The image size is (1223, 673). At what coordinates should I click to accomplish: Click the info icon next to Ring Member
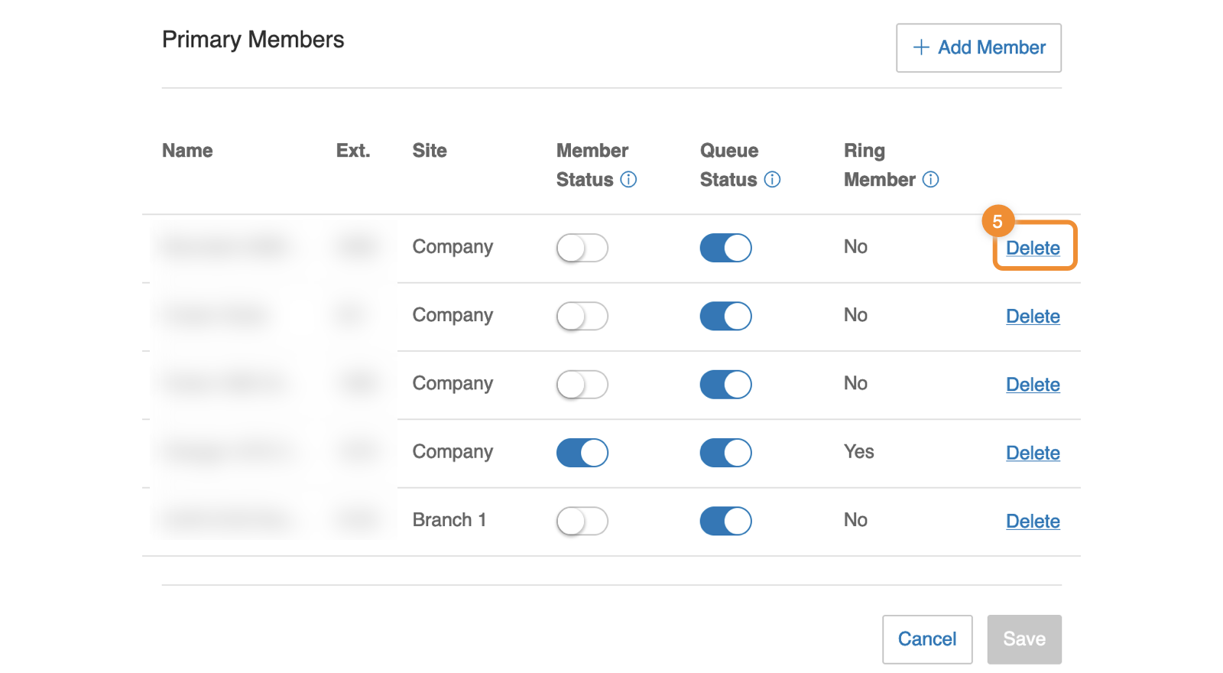pos(930,180)
